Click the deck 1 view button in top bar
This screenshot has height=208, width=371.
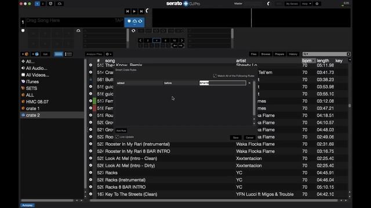pyautogui.click(x=37, y=4)
